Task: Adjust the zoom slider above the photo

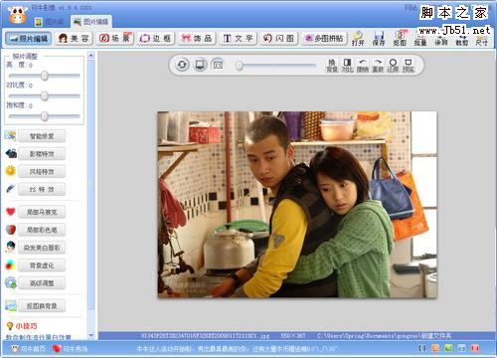Action: click(x=276, y=66)
